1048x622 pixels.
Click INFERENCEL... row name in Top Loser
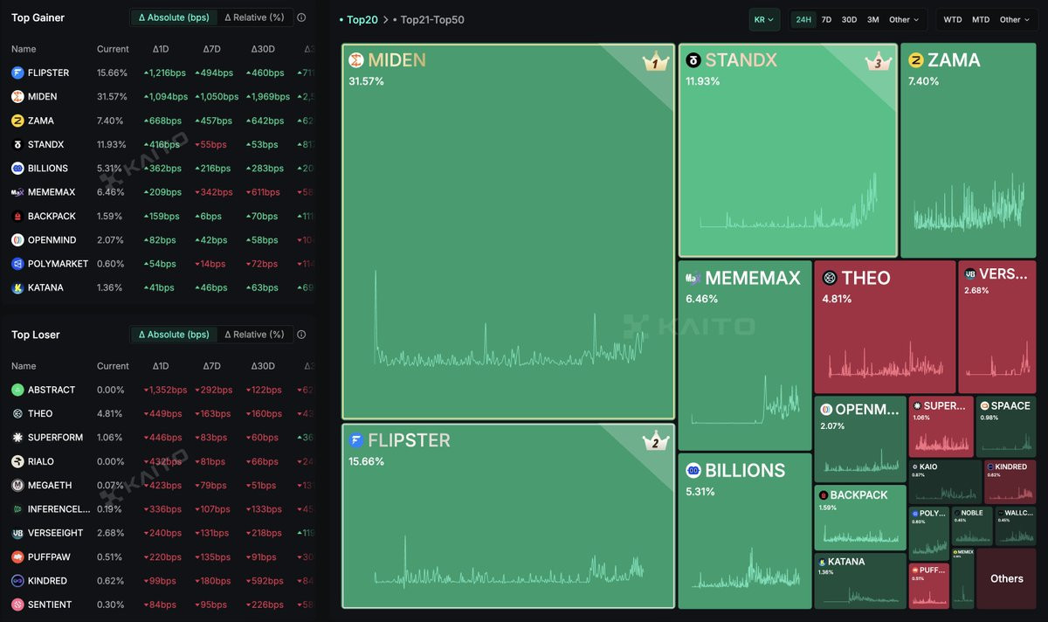pos(59,509)
